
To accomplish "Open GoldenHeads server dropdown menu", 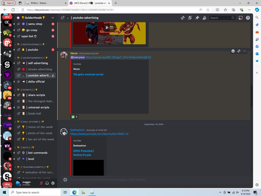I will coord(53,18).
